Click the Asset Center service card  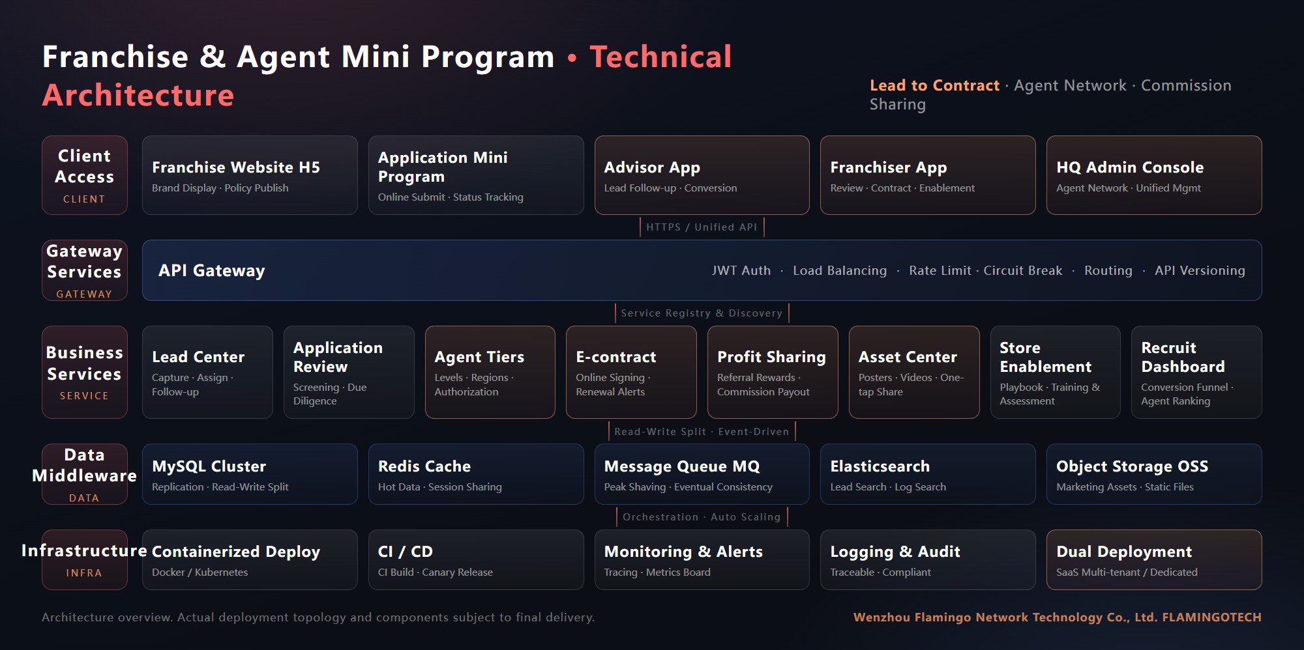pyautogui.click(x=914, y=372)
